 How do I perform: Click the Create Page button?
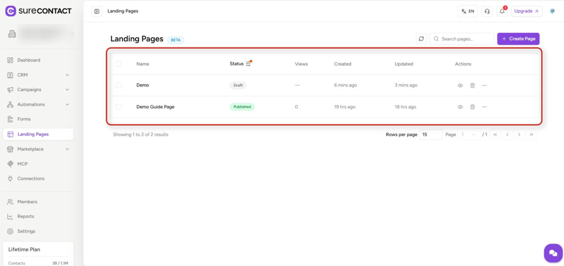point(518,39)
